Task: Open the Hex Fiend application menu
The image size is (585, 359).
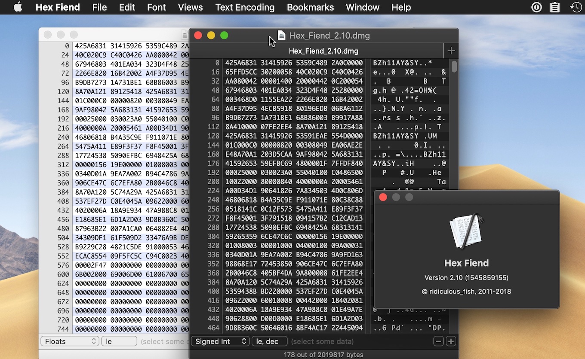Action: pyautogui.click(x=58, y=7)
